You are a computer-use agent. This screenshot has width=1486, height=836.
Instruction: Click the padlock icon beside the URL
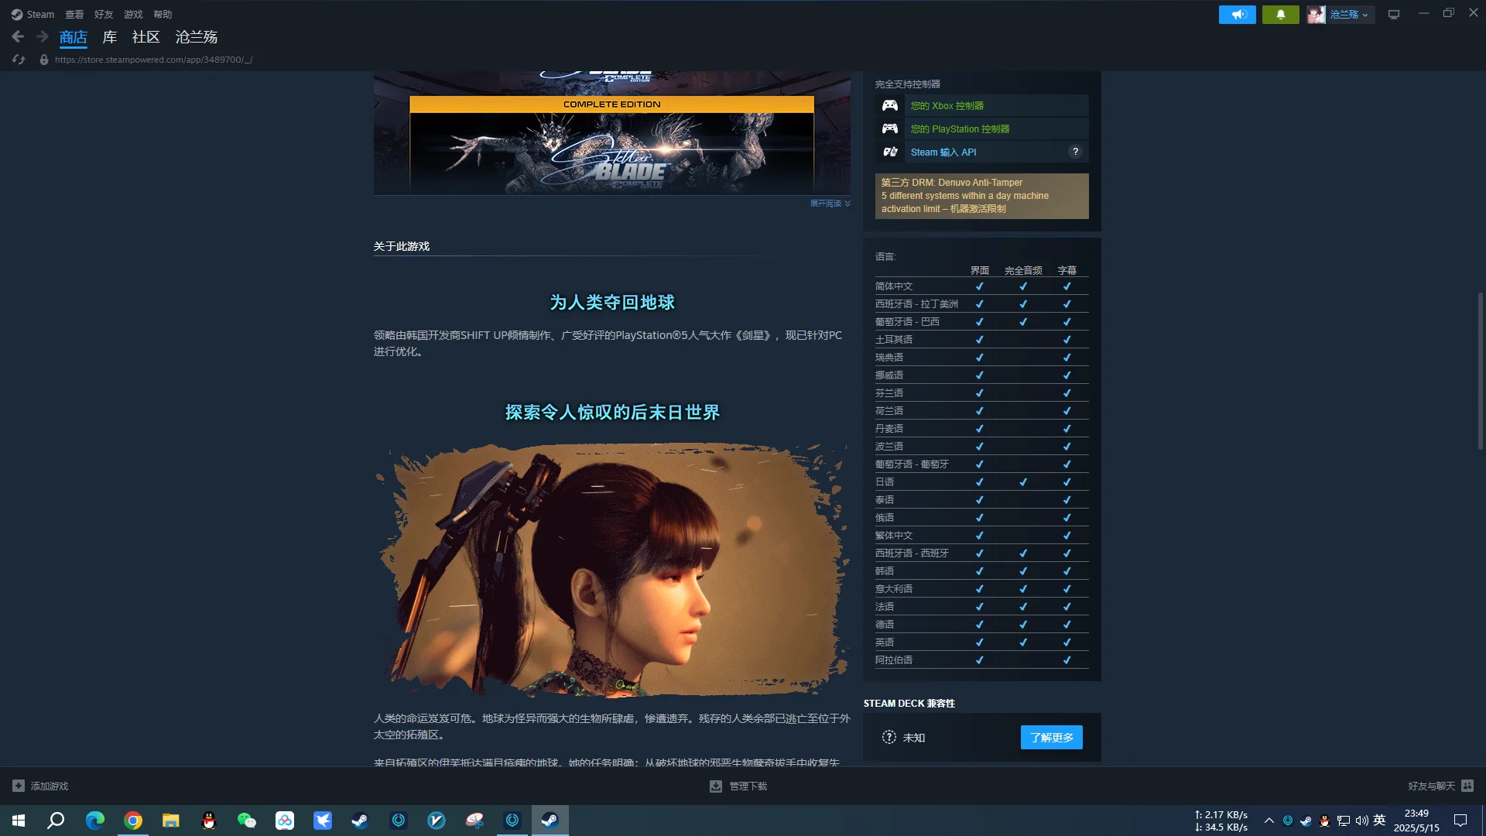click(44, 60)
